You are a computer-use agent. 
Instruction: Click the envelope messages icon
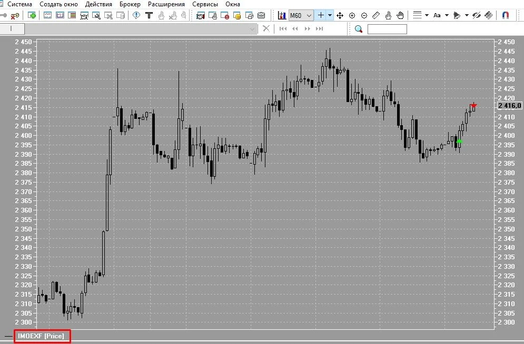pos(261,15)
